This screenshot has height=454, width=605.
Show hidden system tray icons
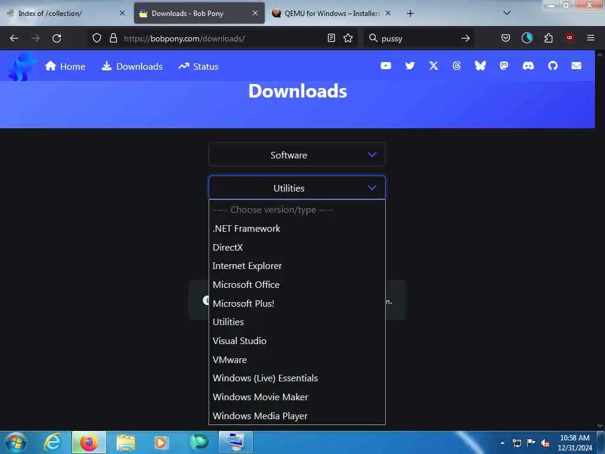502,443
